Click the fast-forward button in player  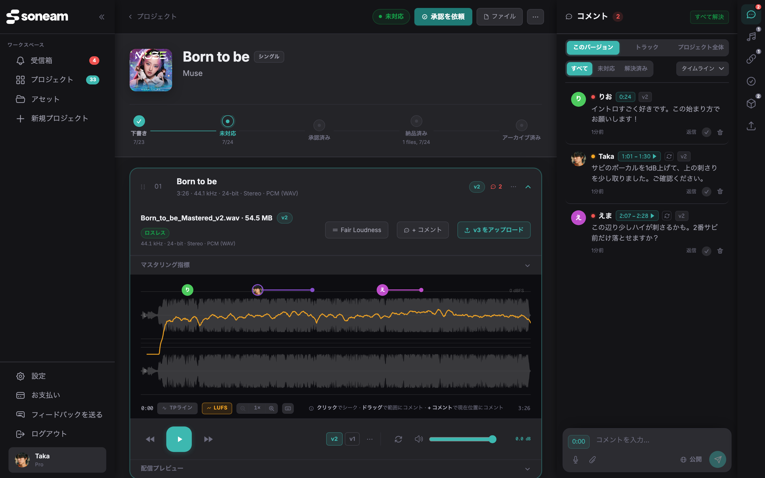point(208,439)
